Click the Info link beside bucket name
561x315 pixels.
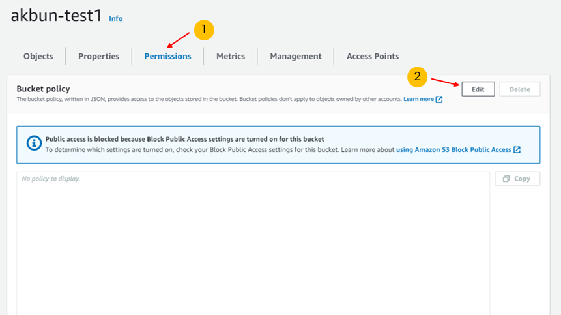point(115,18)
